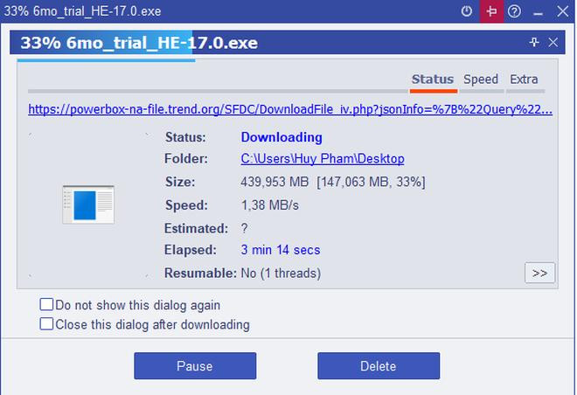Minimize the download dialog window
577x395 pixels.
tap(538, 11)
